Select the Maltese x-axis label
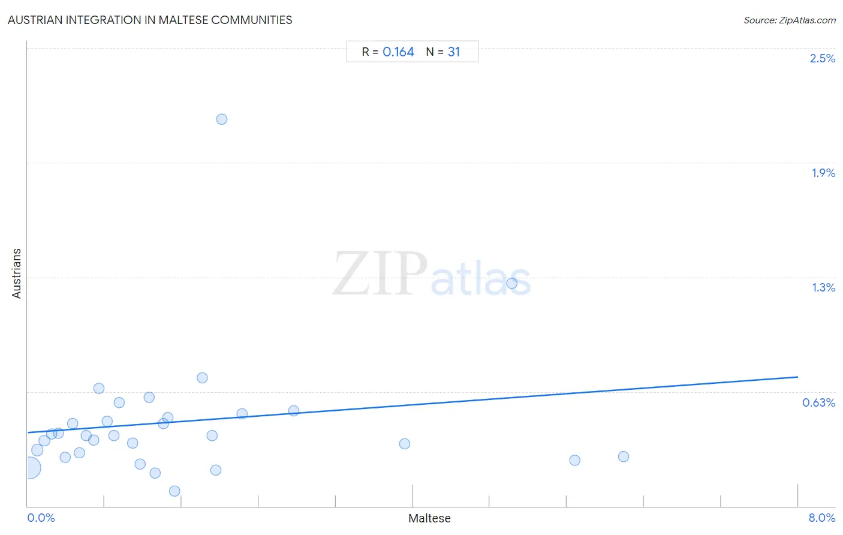Image resolution: width=843 pixels, height=535 pixels. coord(429,518)
